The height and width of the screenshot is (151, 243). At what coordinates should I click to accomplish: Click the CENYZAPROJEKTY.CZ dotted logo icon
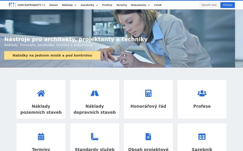12,5
